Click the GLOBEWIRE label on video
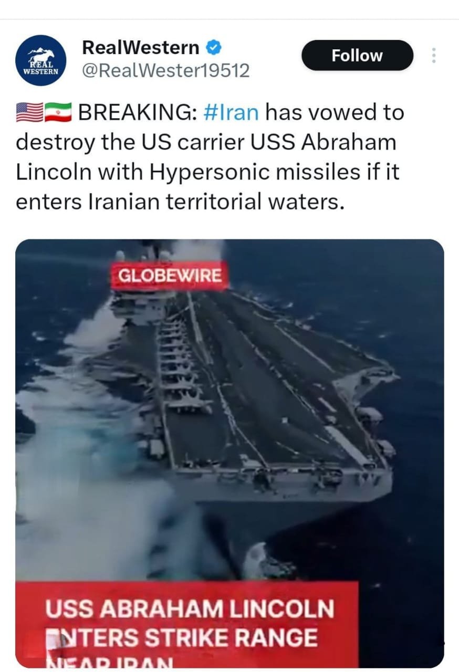 169,276
